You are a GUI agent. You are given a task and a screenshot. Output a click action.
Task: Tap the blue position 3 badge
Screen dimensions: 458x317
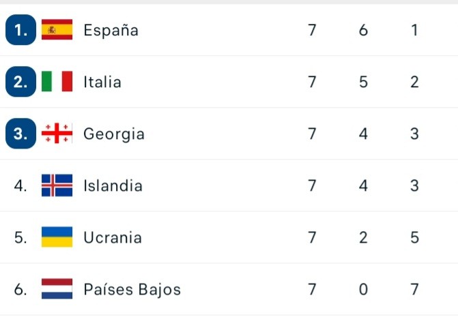[20, 134]
